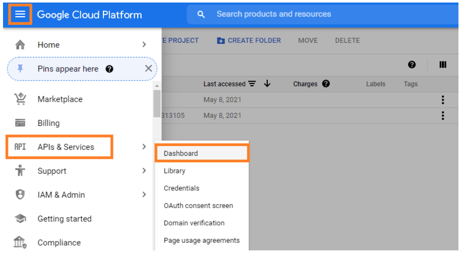Select Home in the navigation menu
This screenshot has width=463, height=265.
point(49,45)
